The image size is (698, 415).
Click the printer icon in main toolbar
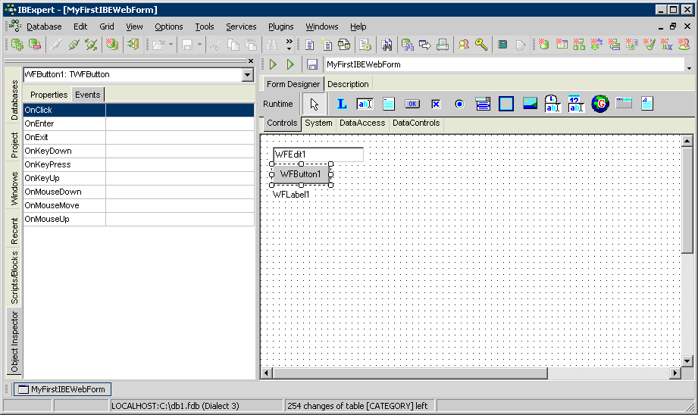pos(443,45)
